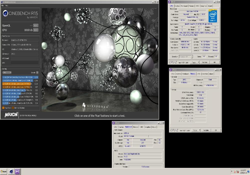250x175 pixels.
Task: Click the DRAM Frequency 1333.1 MHz value
Action: point(200,92)
